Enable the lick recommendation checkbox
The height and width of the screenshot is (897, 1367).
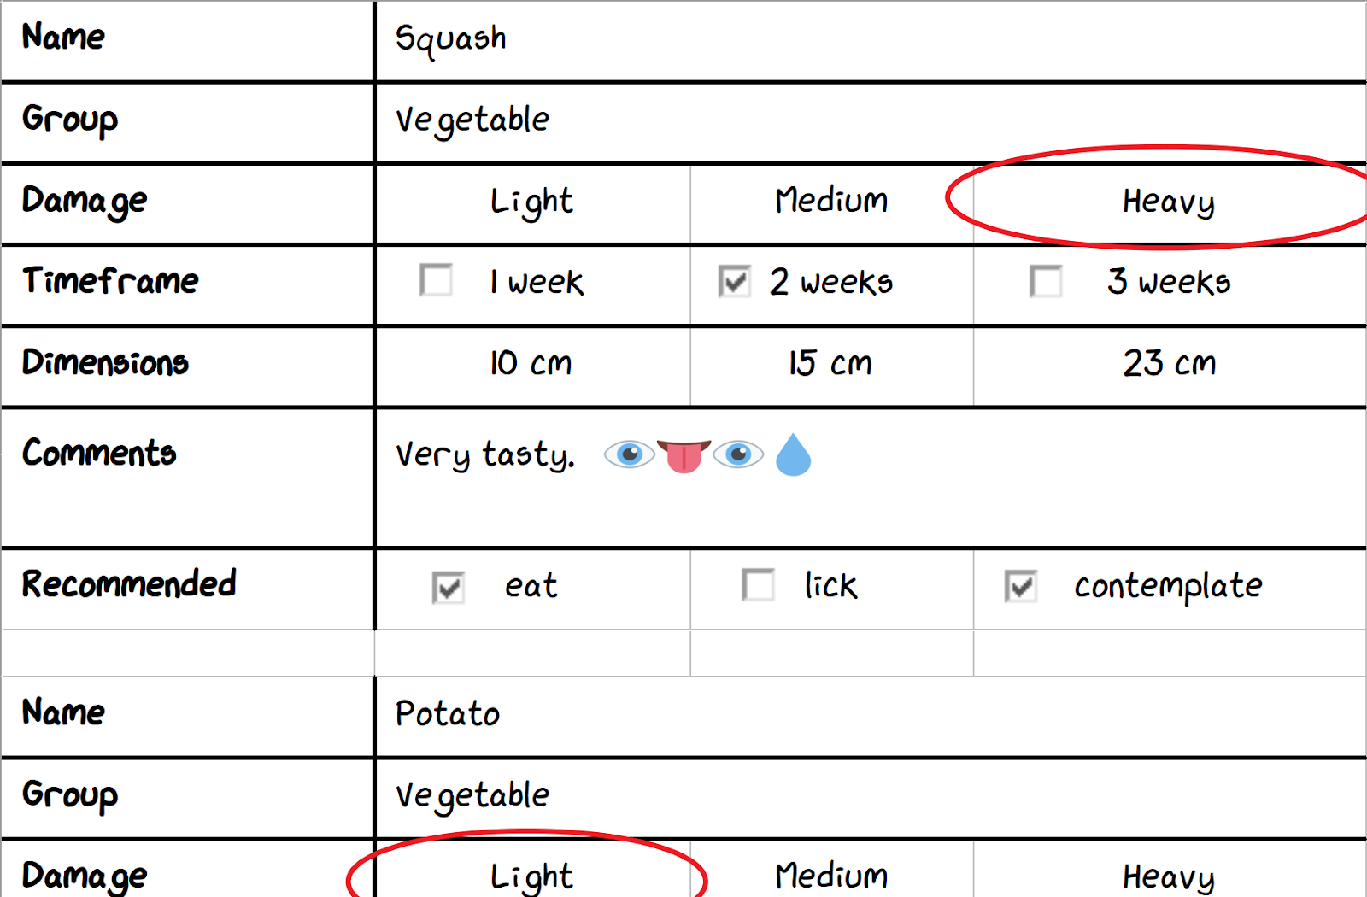point(759,585)
